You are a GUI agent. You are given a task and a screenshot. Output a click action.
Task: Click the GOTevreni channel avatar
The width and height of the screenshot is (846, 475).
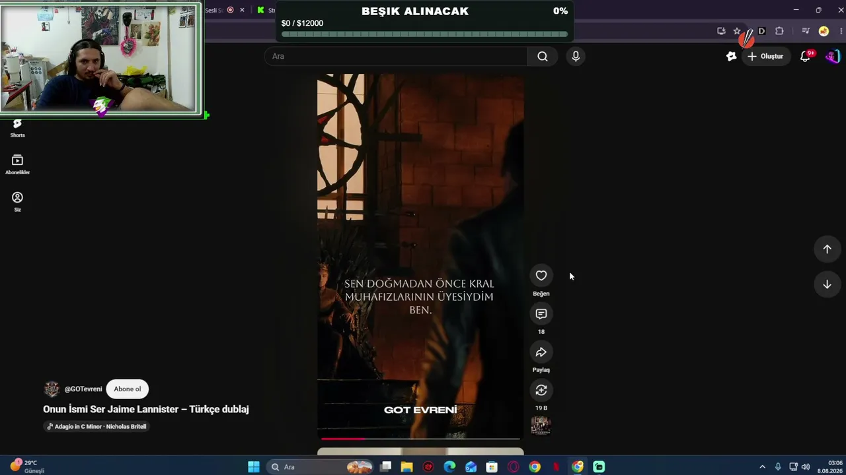pos(52,389)
